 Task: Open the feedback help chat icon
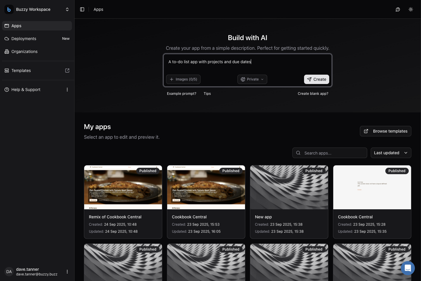coord(398,9)
